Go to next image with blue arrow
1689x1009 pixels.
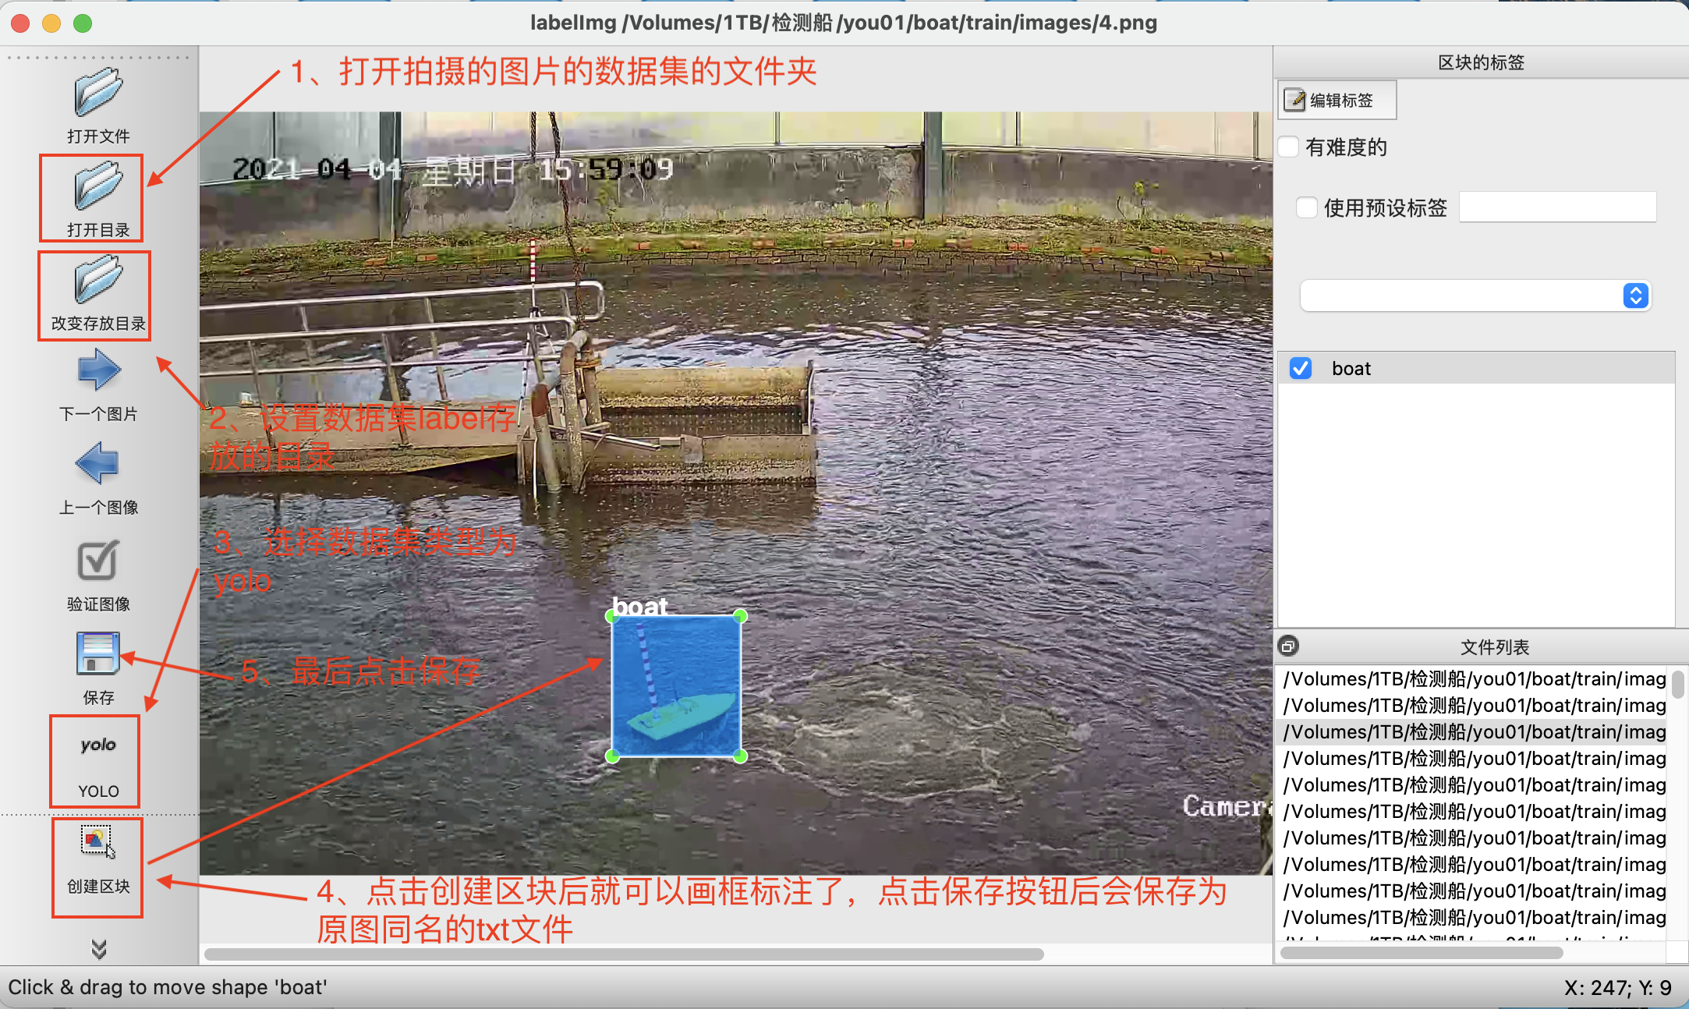coord(98,370)
